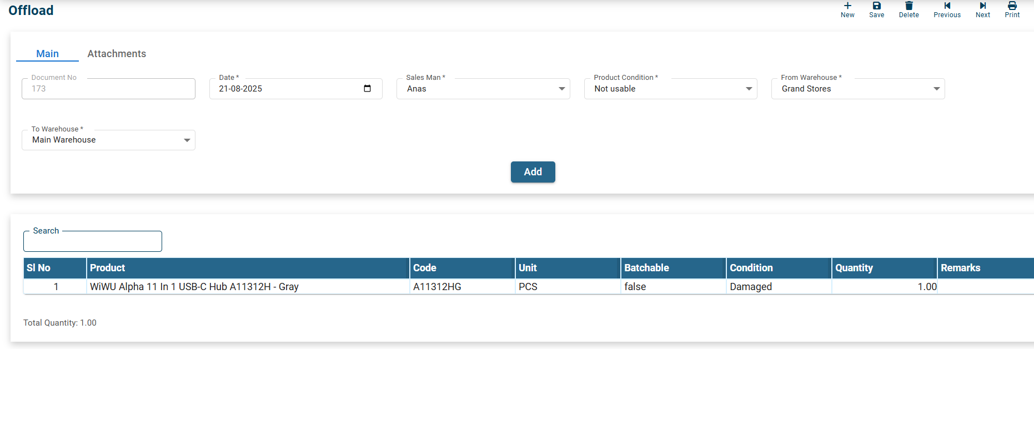
Task: Click the Save disk icon
Action: (x=876, y=6)
